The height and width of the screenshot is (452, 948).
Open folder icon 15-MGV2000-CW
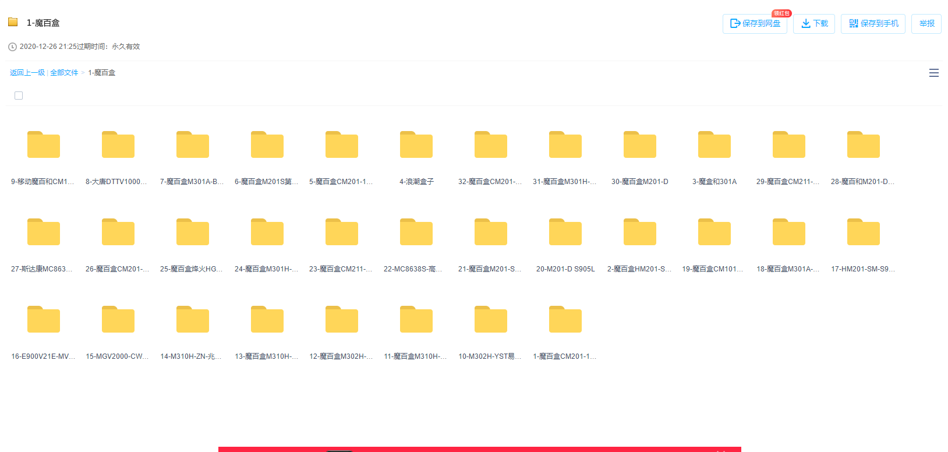[x=118, y=319]
